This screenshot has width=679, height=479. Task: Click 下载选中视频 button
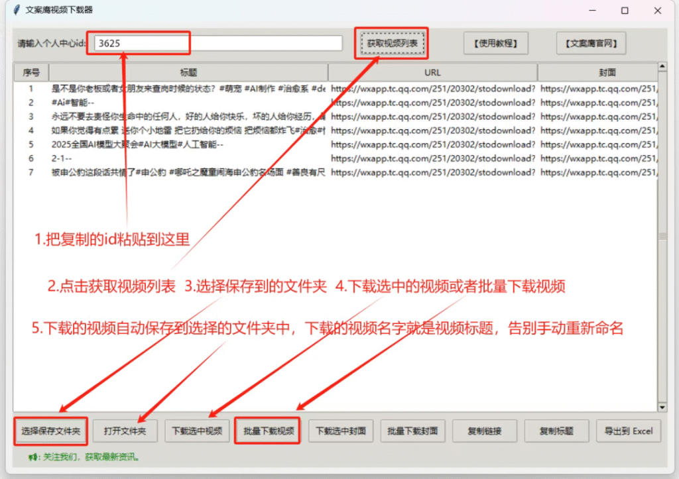point(197,431)
